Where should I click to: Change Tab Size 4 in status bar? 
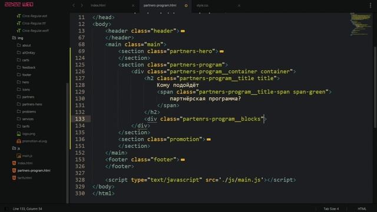click(x=331, y=208)
